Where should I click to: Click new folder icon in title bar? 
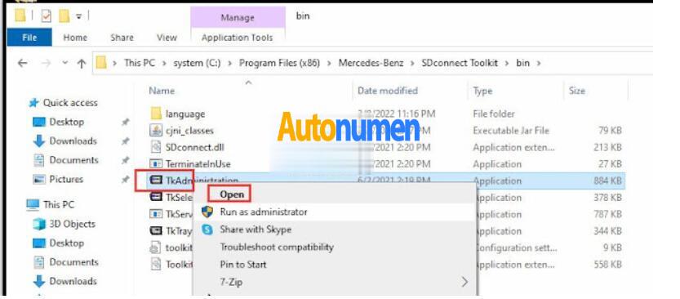point(64,16)
